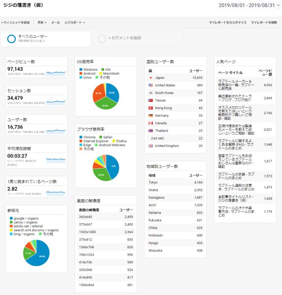Click the United States flag icon
This screenshot has width=282, height=295.
point(150,85)
